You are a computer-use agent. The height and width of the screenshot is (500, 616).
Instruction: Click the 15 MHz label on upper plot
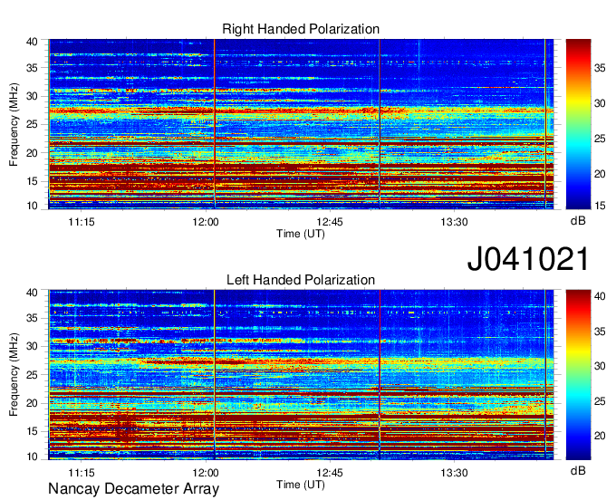(33, 181)
